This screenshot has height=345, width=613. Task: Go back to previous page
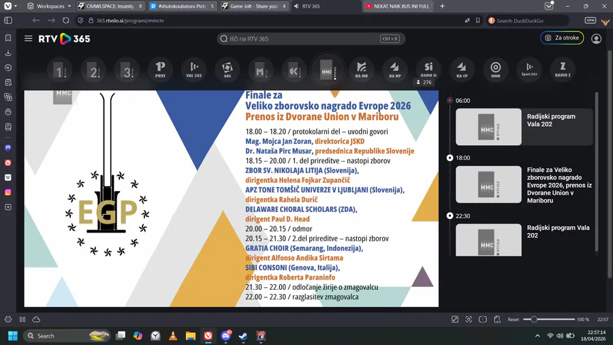point(36,20)
